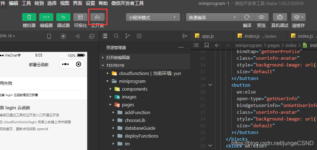The image size is (317, 150).
Task: Open the mini program capsule menu dots
Action: tap(65, 64)
